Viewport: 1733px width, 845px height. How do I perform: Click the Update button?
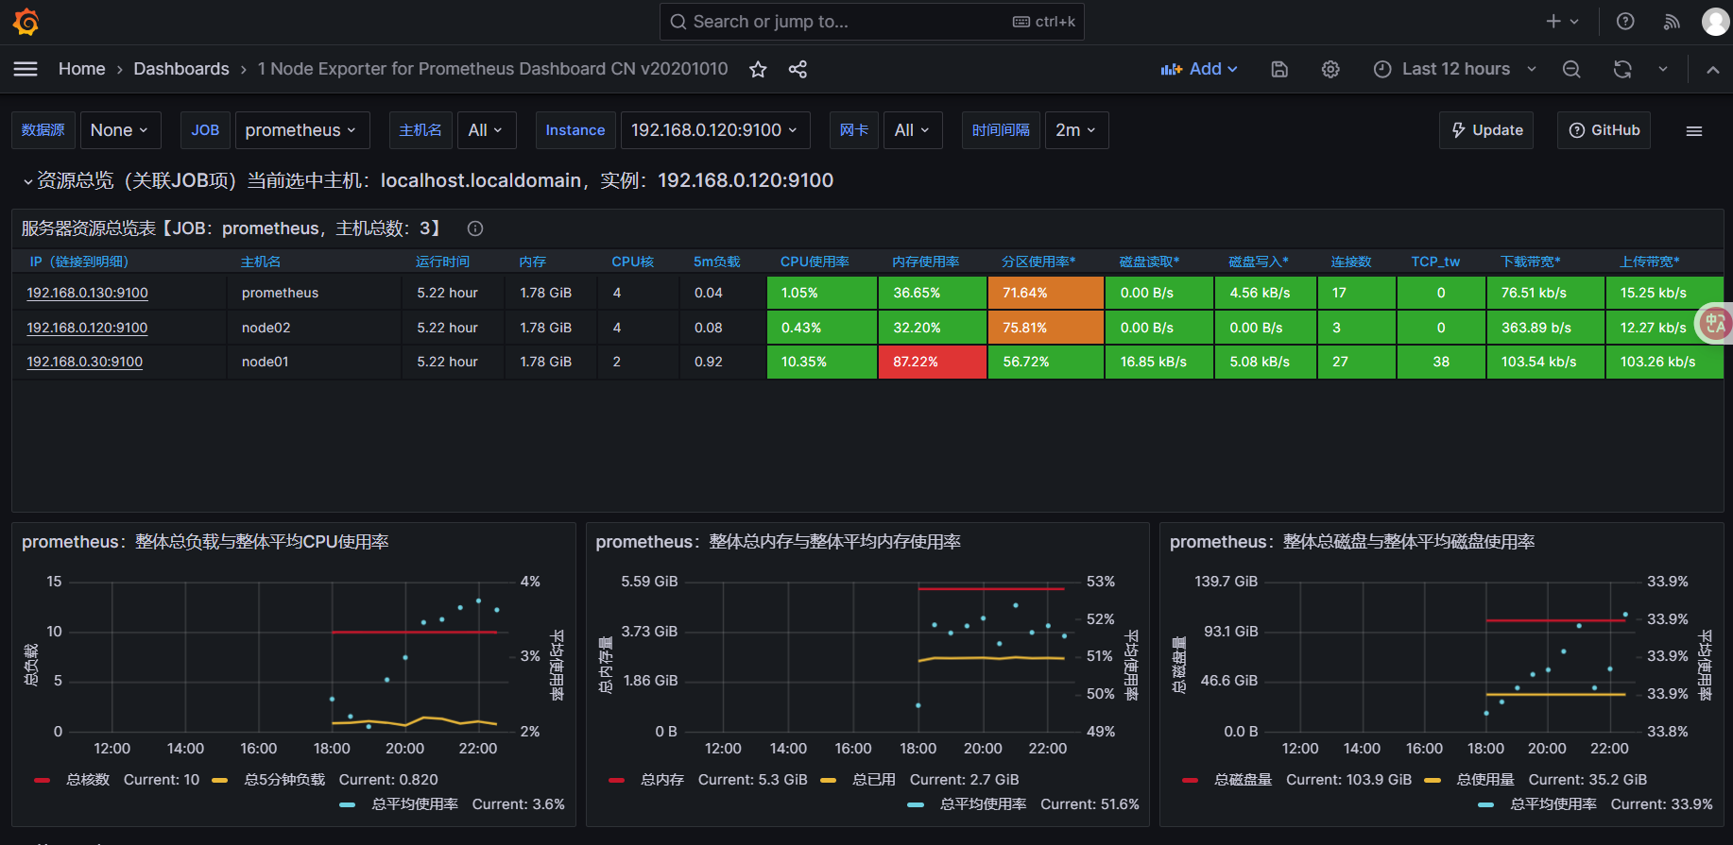coord(1486,130)
